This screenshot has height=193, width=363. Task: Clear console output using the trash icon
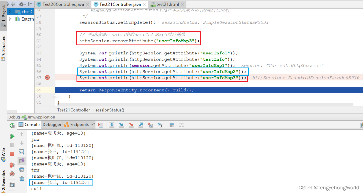(22, 179)
